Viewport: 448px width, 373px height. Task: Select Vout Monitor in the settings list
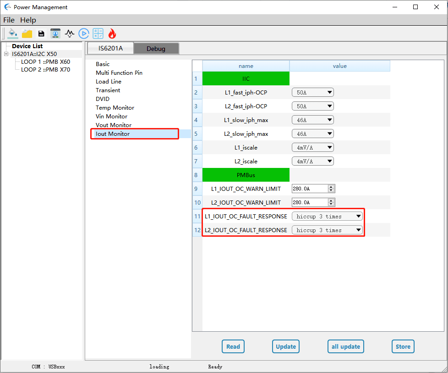coord(114,125)
